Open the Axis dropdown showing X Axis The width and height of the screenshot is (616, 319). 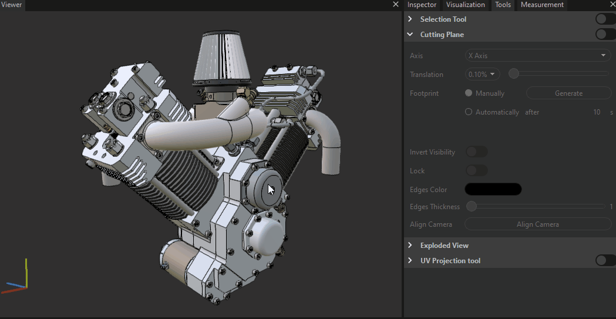tap(537, 56)
